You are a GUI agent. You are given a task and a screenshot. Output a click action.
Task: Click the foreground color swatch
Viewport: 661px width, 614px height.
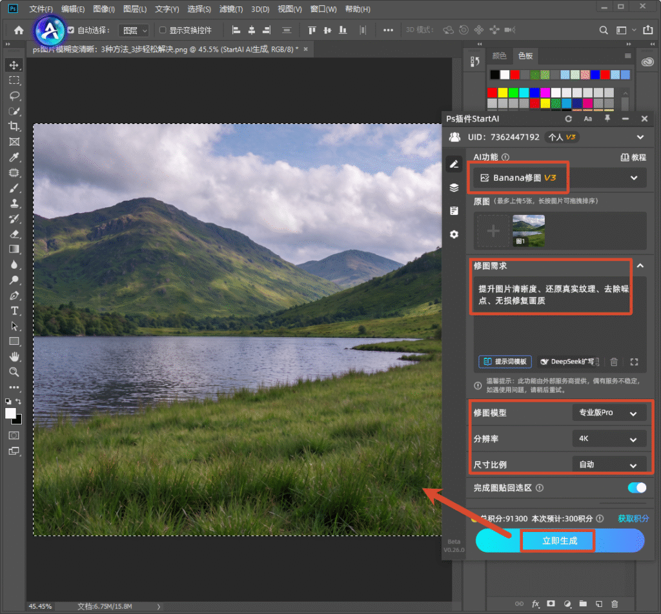point(10,413)
